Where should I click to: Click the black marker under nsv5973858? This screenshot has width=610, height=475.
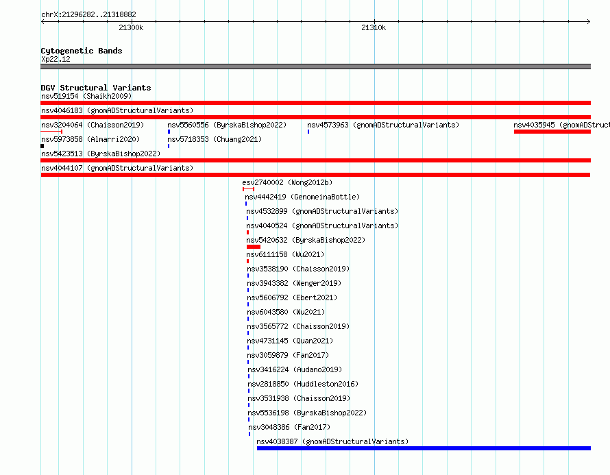pyautogui.click(x=42, y=146)
